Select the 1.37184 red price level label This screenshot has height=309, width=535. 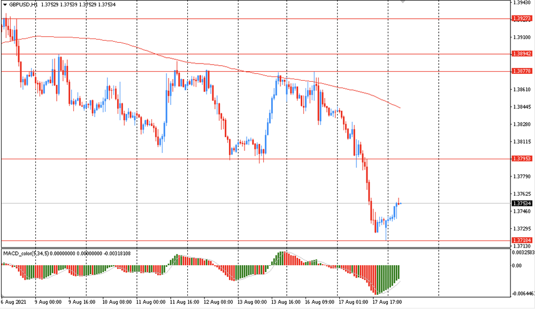click(x=522, y=241)
